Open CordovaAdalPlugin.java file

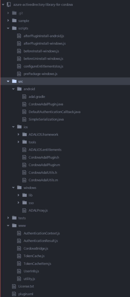(x=46, y=104)
